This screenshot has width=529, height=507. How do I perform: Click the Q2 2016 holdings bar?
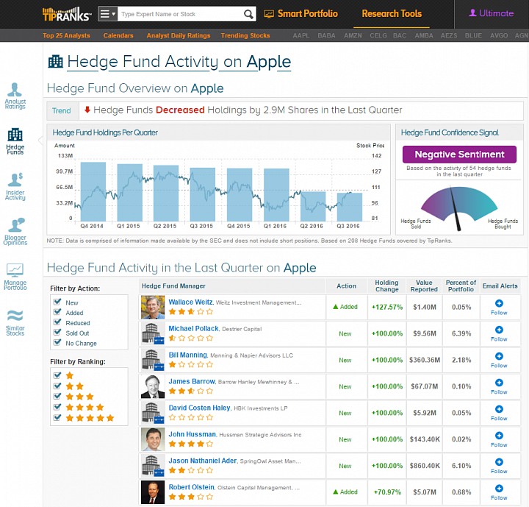313,206
